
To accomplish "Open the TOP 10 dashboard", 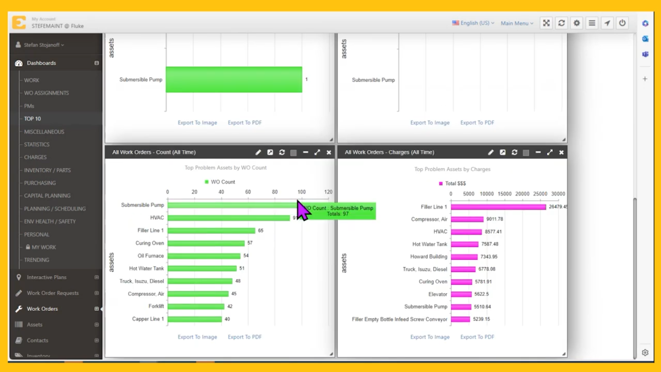I will click(32, 119).
